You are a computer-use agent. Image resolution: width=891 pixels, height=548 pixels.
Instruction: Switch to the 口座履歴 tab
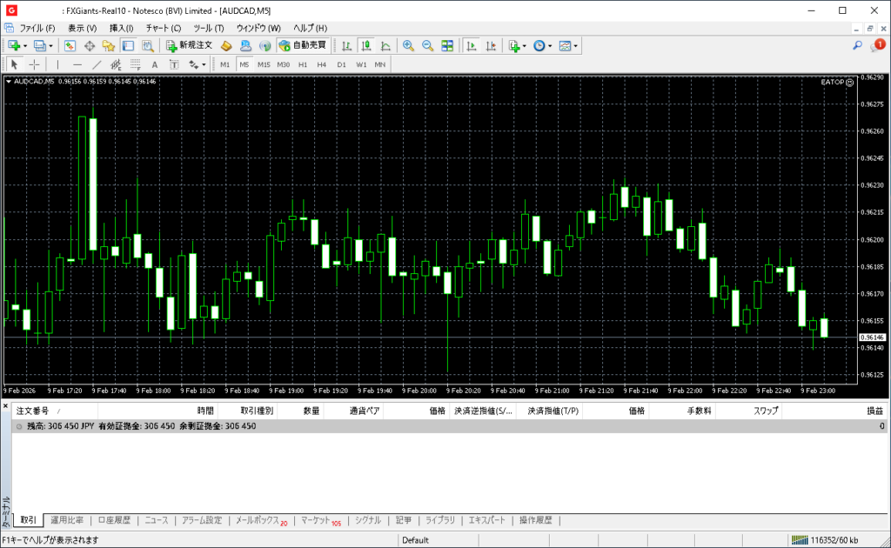tap(114, 520)
